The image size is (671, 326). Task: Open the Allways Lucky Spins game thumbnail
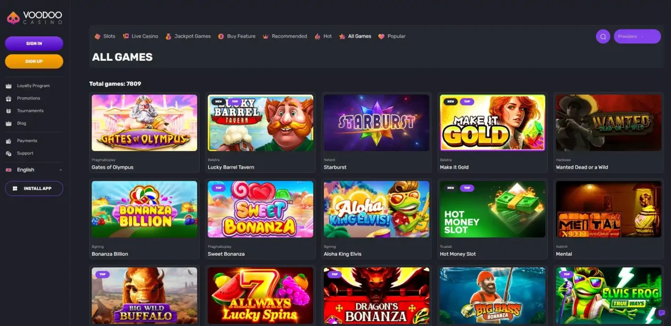(x=260, y=296)
